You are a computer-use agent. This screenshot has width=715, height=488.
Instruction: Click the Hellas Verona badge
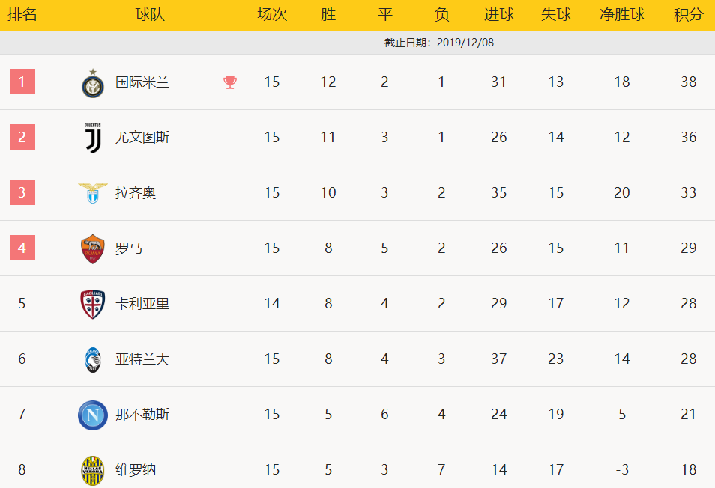pyautogui.click(x=93, y=471)
